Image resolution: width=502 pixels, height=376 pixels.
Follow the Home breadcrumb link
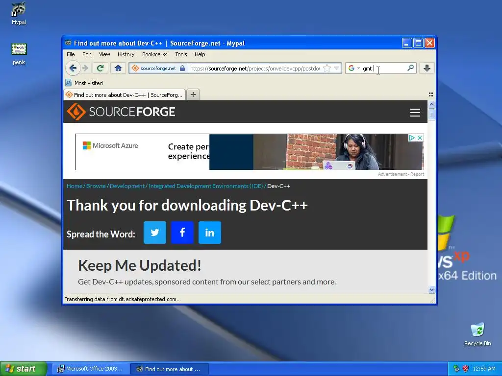point(75,186)
